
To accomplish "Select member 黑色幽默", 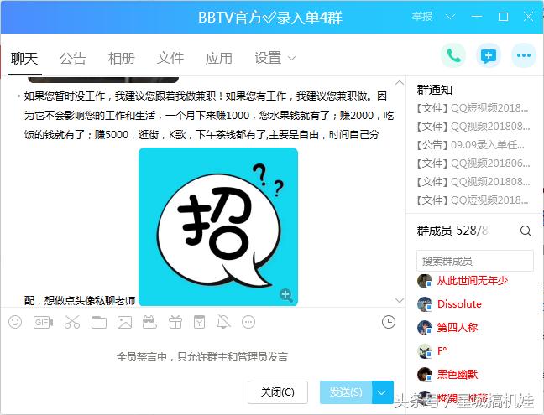I will (458, 375).
